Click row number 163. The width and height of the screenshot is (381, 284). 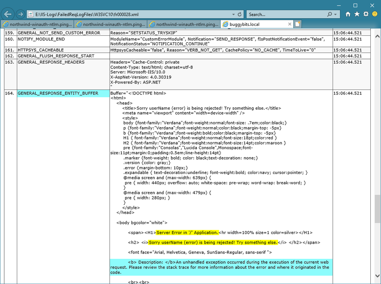pos(10,62)
